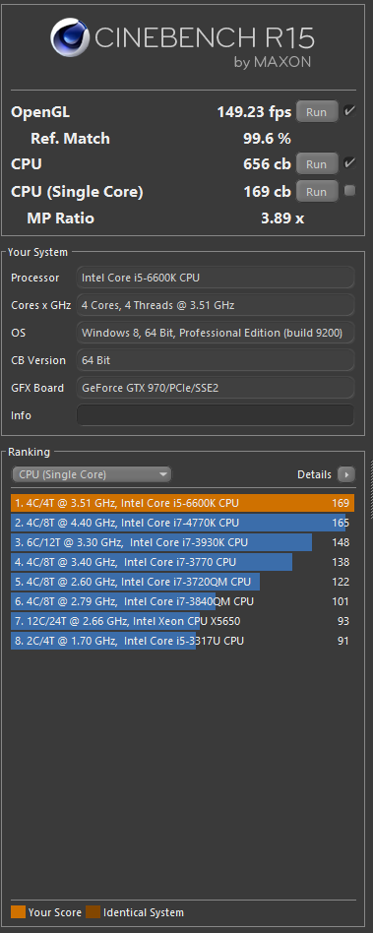Click the CB Version field 64 Bit
The width and height of the screenshot is (373, 933).
[216, 360]
